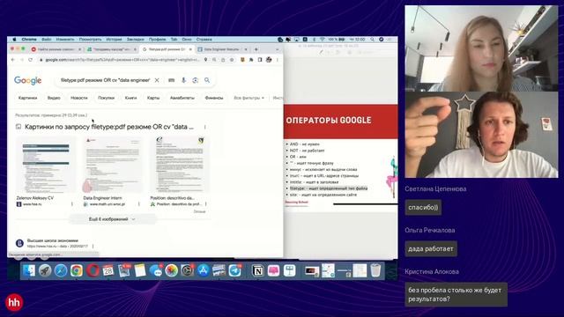Open Chrome extensions puzzle icon
Screen dimensions: 564x317
tap(251, 60)
